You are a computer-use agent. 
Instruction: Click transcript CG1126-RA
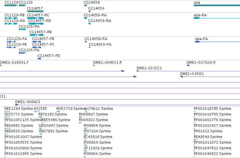[23, 29]
